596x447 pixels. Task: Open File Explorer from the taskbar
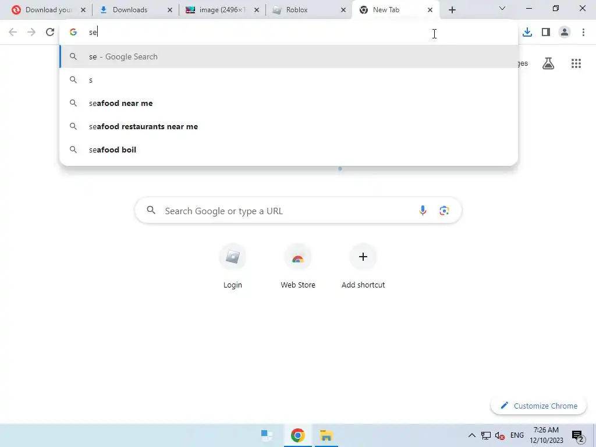pos(326,435)
